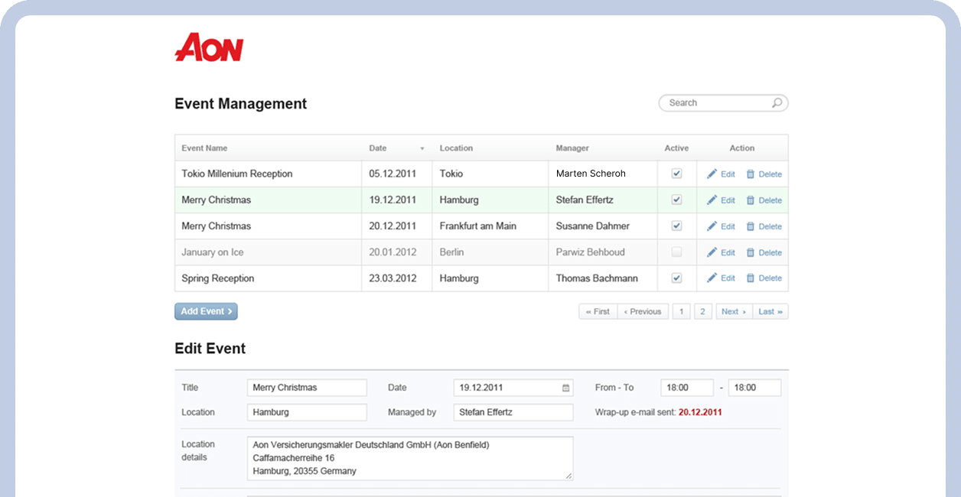This screenshot has height=497, width=961.
Task: Jump to the Last page
Action: point(770,311)
